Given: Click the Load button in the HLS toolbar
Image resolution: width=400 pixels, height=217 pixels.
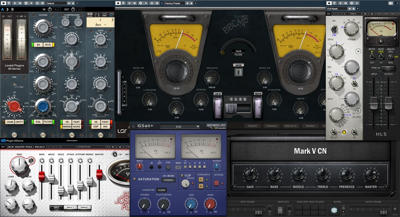Looking at the screenshot, I should (386, 14).
